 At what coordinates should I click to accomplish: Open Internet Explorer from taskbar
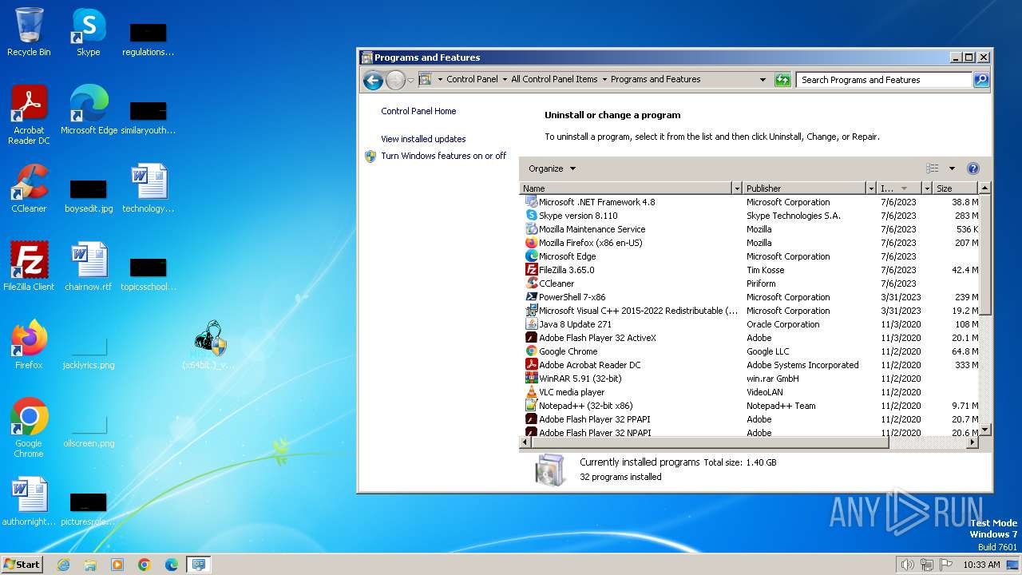click(63, 565)
